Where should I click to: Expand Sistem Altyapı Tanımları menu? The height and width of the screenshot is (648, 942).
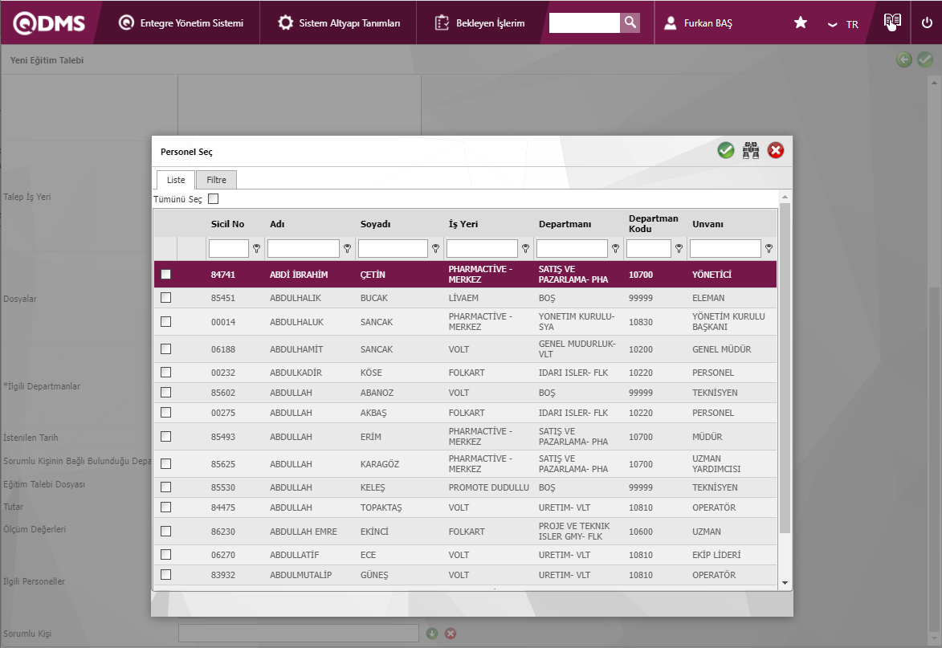point(339,23)
